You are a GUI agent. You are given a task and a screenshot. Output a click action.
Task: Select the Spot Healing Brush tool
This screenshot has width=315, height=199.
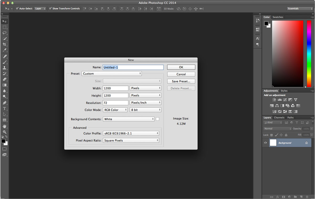click(x=4, y=57)
